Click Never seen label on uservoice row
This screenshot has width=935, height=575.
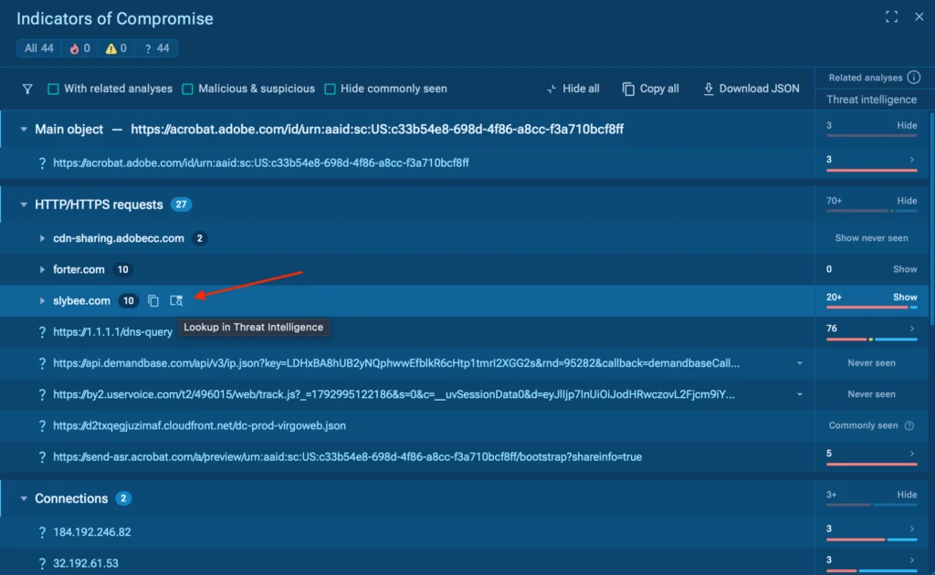click(871, 394)
